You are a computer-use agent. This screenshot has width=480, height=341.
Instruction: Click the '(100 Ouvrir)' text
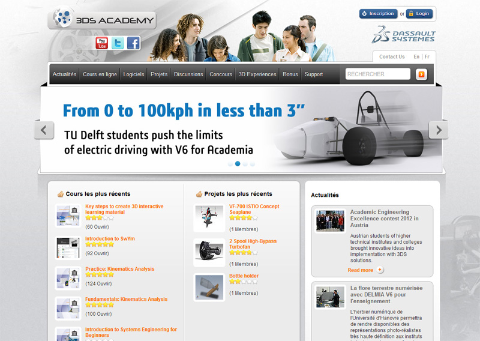(98, 314)
